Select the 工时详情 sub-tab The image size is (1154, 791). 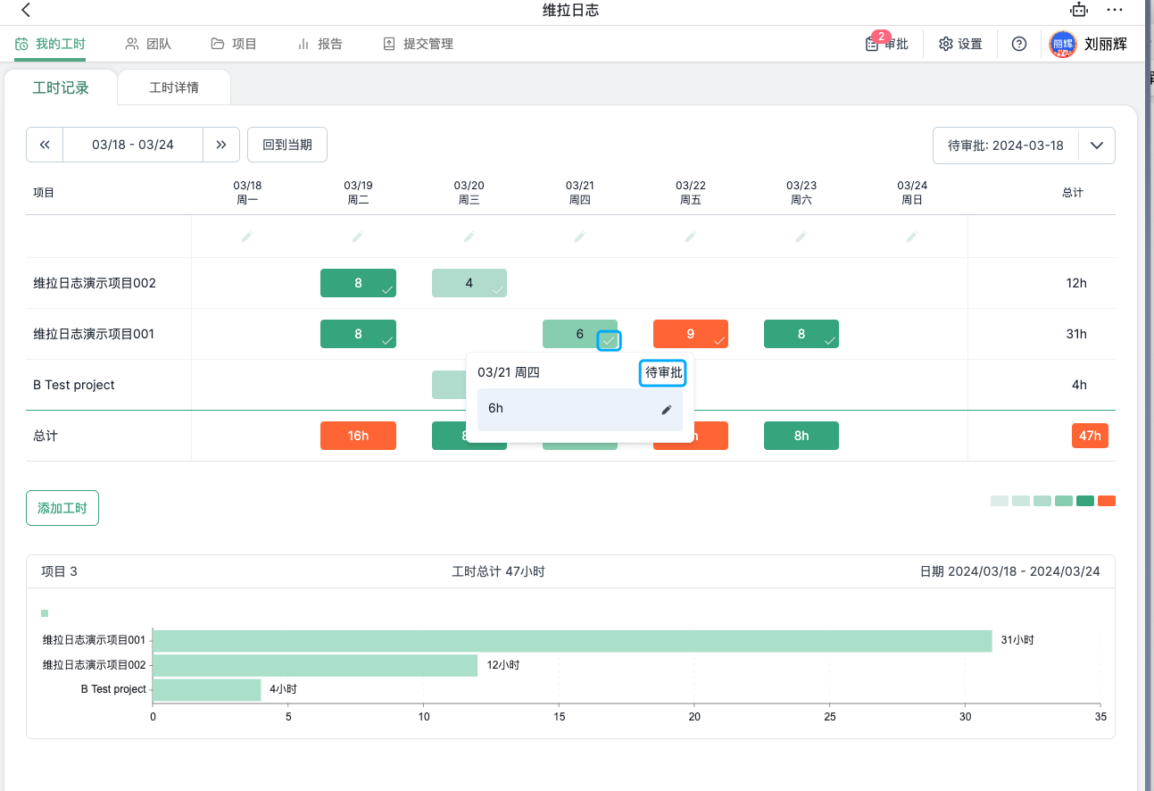[x=174, y=87]
